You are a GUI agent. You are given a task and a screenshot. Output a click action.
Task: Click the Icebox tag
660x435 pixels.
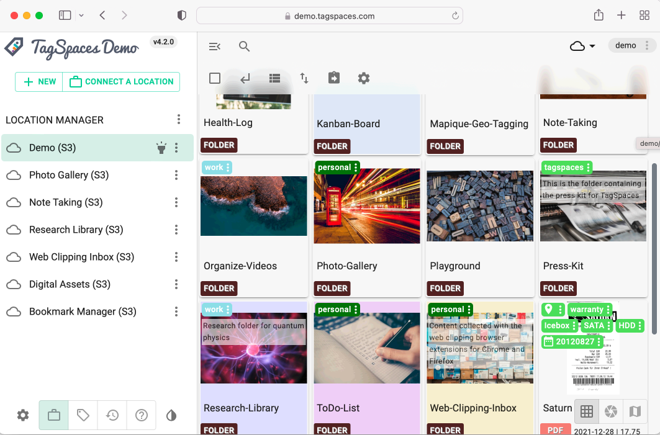pyautogui.click(x=559, y=326)
